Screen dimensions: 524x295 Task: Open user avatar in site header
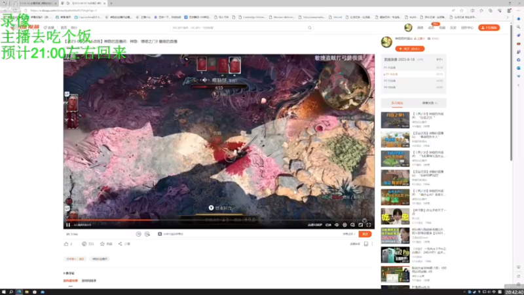pyautogui.click(x=408, y=28)
